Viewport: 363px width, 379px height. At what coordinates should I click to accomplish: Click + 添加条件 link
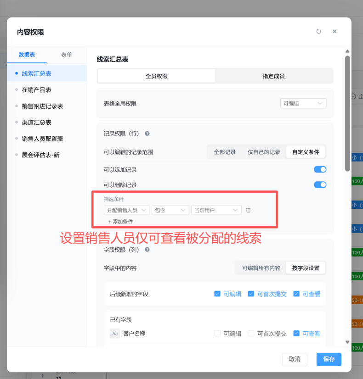[x=120, y=222]
